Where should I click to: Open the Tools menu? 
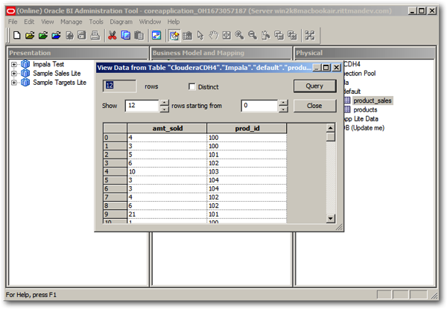96,22
